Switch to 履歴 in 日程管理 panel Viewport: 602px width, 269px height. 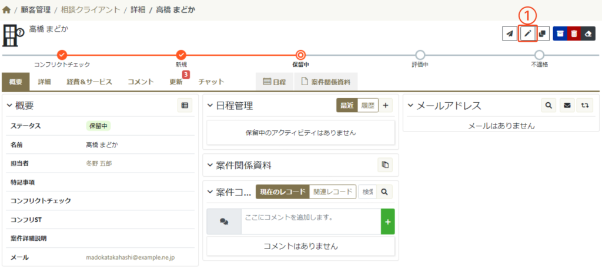[368, 106]
